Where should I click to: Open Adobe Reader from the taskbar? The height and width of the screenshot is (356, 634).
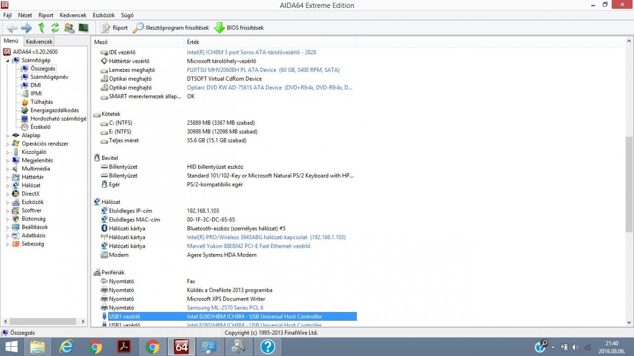(124, 347)
